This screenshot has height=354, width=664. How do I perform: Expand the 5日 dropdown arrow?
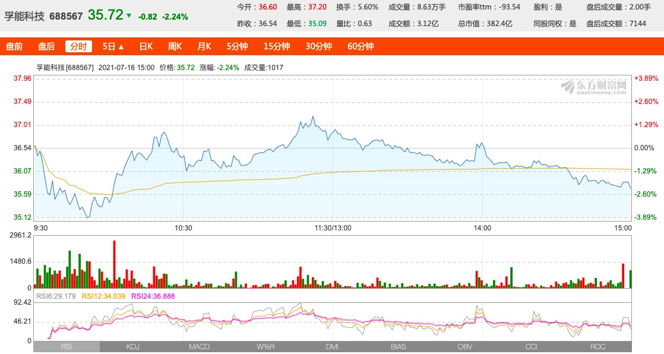121,46
